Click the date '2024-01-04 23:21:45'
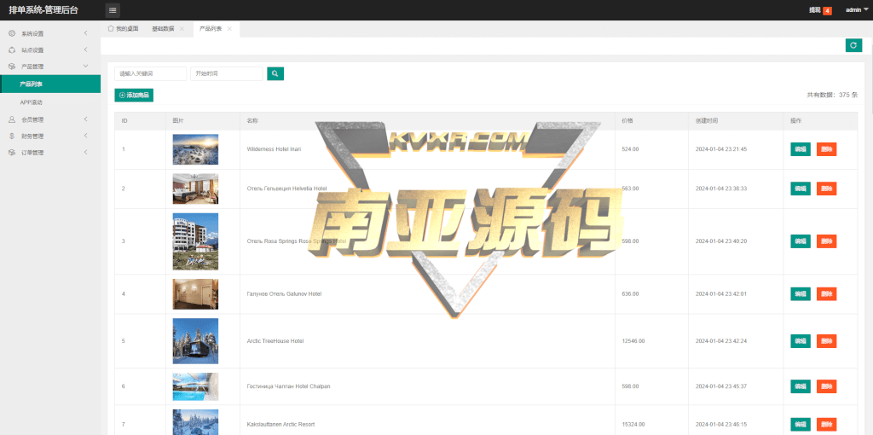Screen dimensions: 873x435 [721, 149]
